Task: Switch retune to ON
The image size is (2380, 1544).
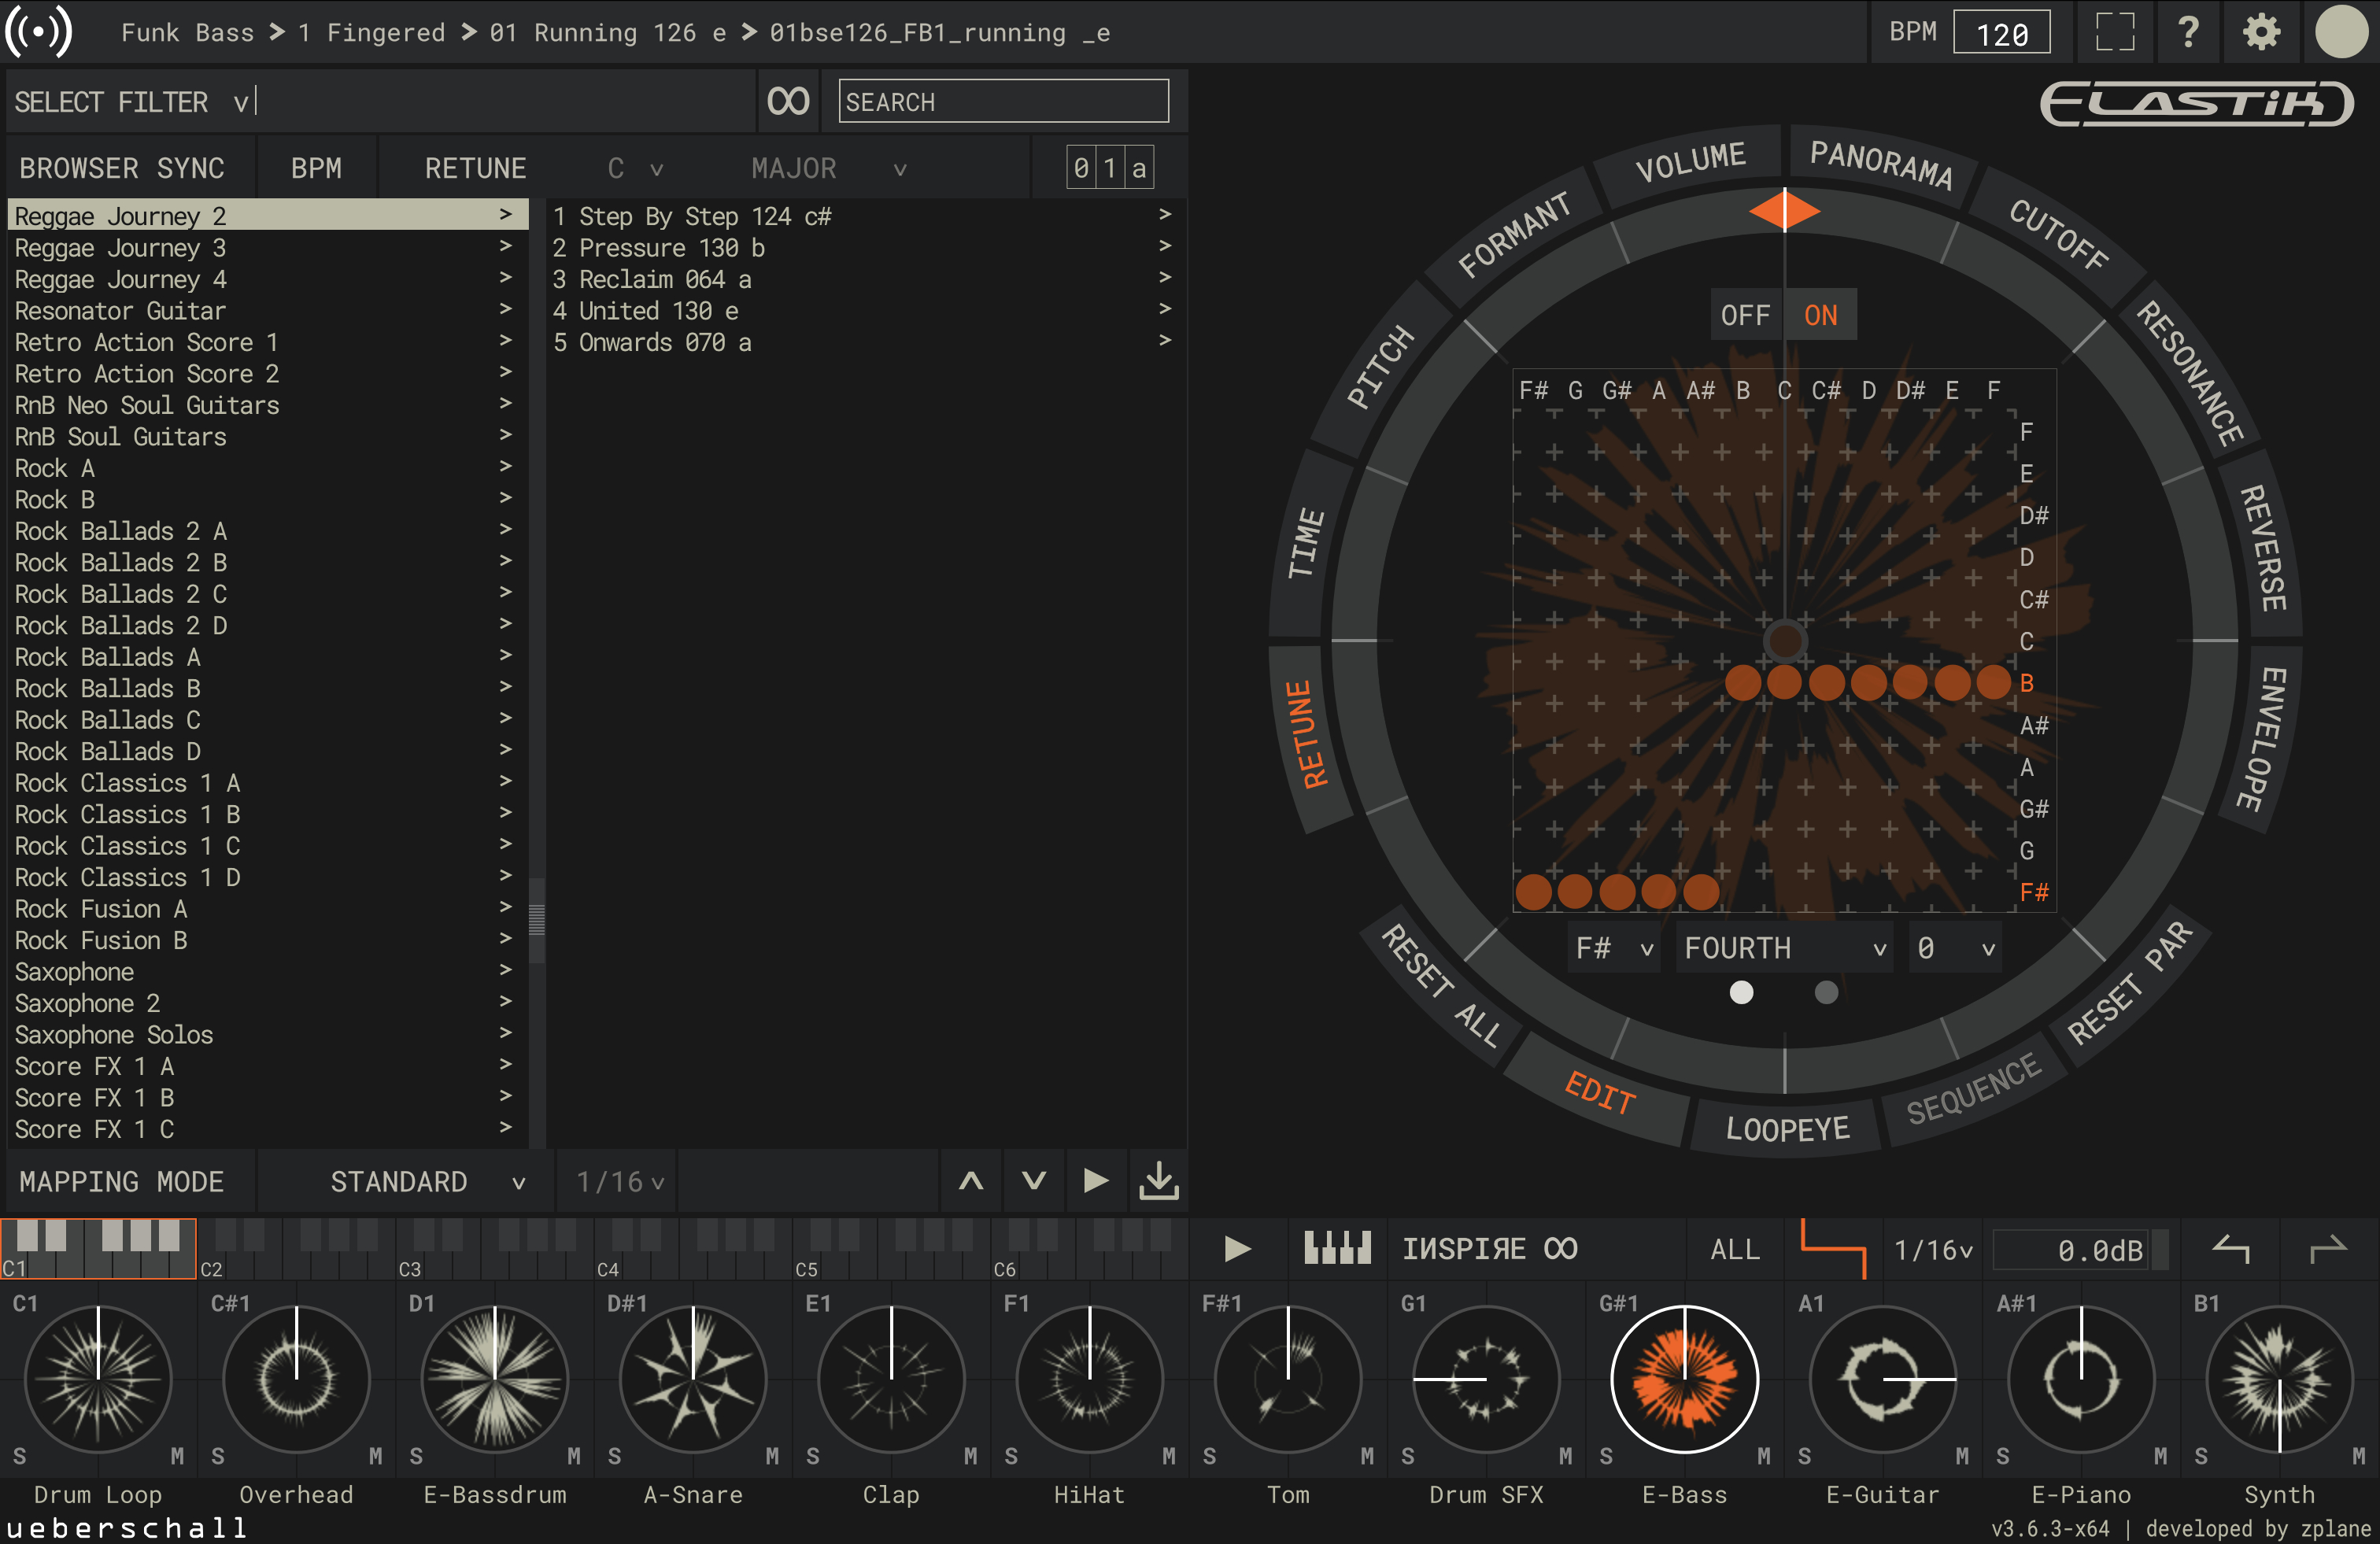Action: click(x=1821, y=315)
